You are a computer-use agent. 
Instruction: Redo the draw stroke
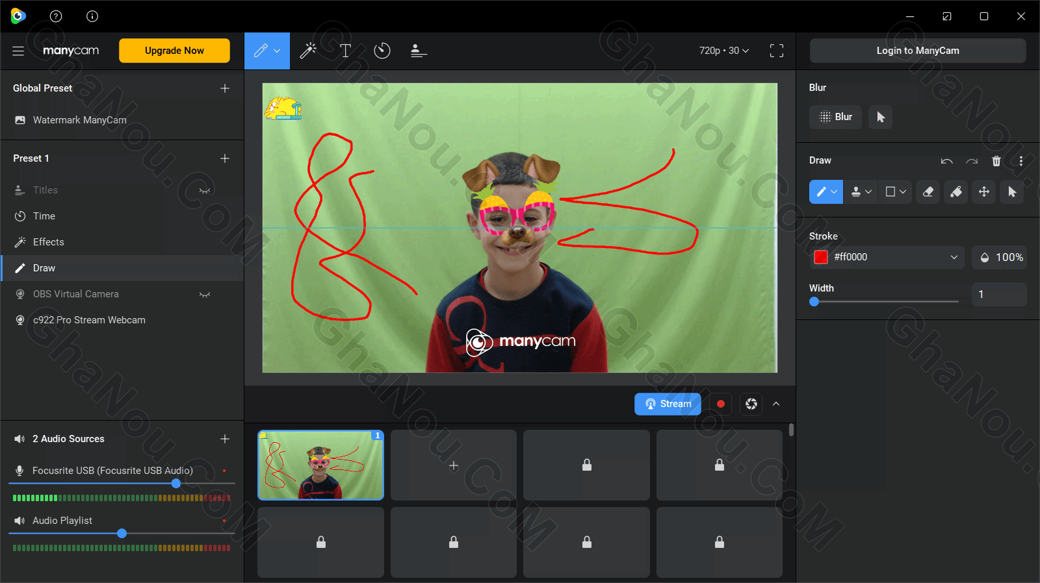tap(972, 161)
